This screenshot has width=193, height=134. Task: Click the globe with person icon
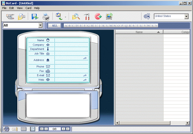point(147,16)
